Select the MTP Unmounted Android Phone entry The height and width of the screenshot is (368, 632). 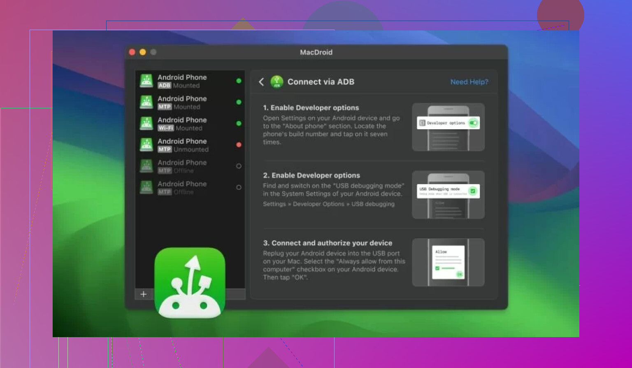tap(182, 145)
